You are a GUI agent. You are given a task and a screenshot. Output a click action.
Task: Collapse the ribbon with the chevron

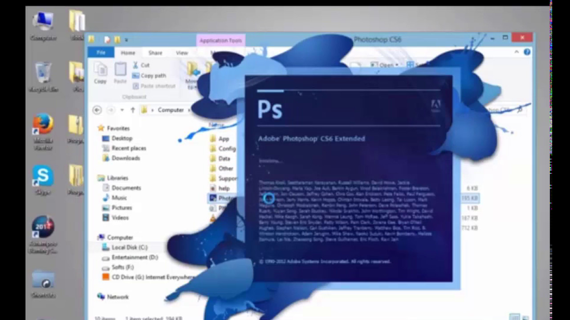tap(517, 52)
